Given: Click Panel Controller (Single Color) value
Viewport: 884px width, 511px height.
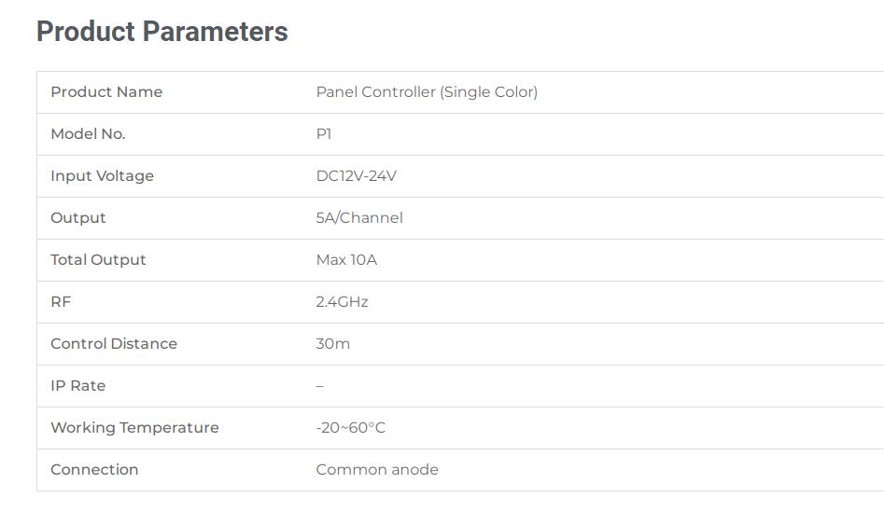Looking at the screenshot, I should [x=427, y=92].
